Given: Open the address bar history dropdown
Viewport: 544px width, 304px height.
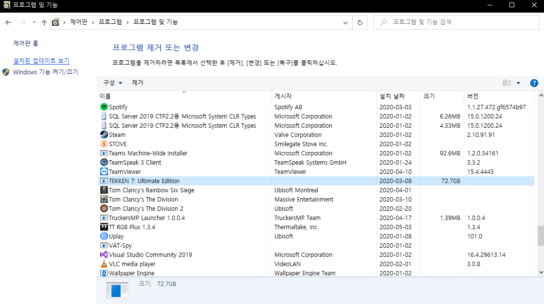Looking at the screenshot, I should coord(345,22).
